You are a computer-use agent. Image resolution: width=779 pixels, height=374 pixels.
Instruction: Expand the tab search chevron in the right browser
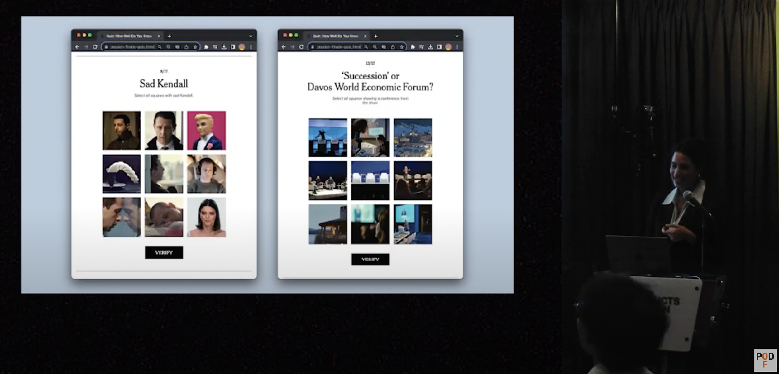point(457,36)
